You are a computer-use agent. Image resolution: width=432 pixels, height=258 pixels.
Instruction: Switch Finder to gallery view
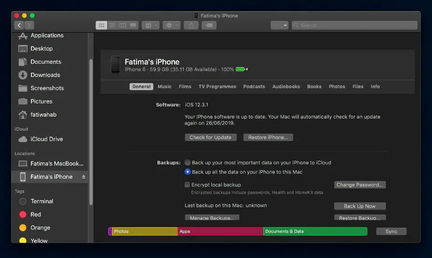tap(133, 25)
